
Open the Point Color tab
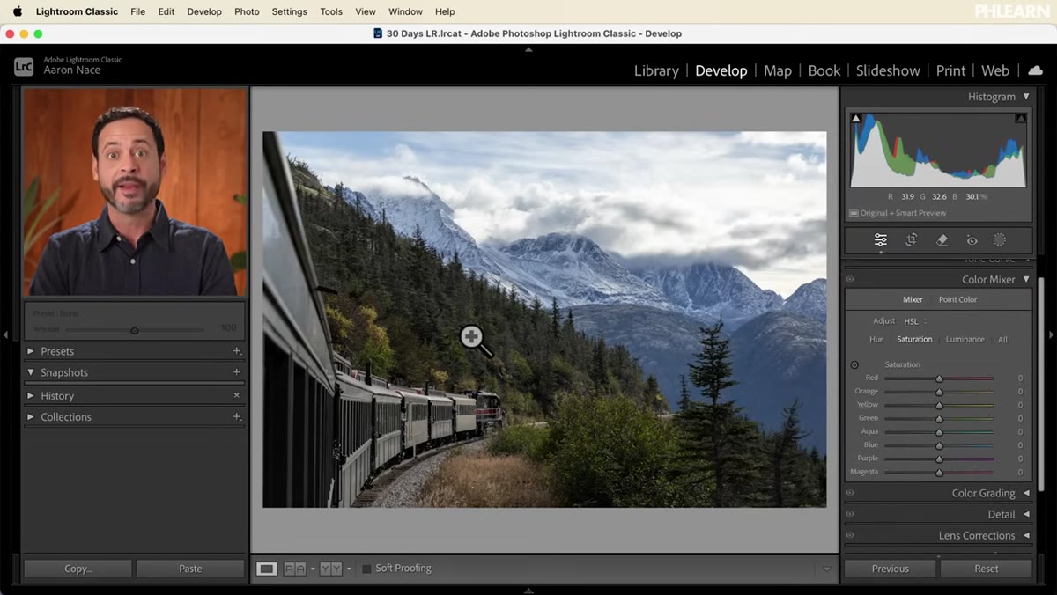point(957,299)
